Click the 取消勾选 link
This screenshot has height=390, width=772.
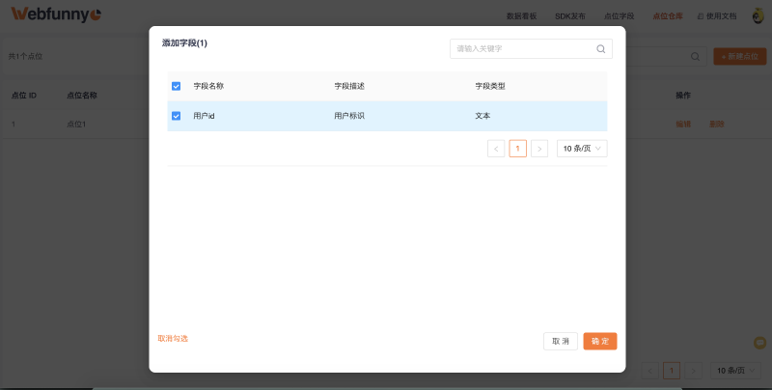(173, 338)
